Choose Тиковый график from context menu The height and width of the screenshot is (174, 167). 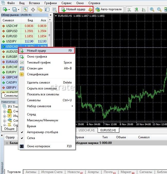[39, 62]
